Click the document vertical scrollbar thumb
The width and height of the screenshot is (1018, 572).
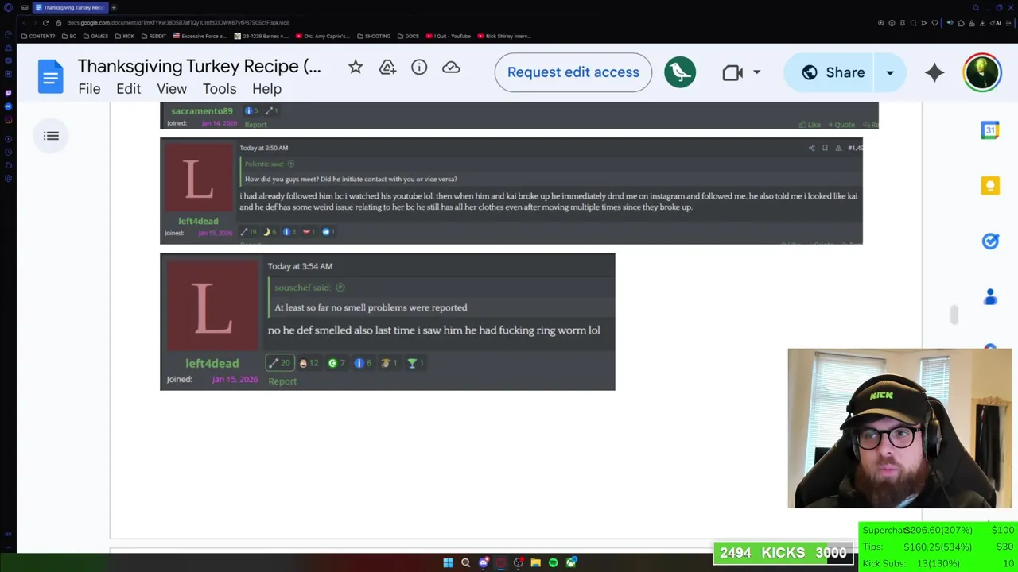click(954, 315)
